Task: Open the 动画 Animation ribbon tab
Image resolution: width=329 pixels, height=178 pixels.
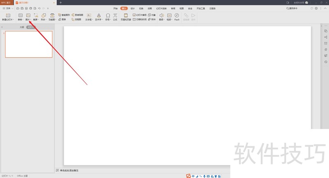Action: tap(150, 8)
